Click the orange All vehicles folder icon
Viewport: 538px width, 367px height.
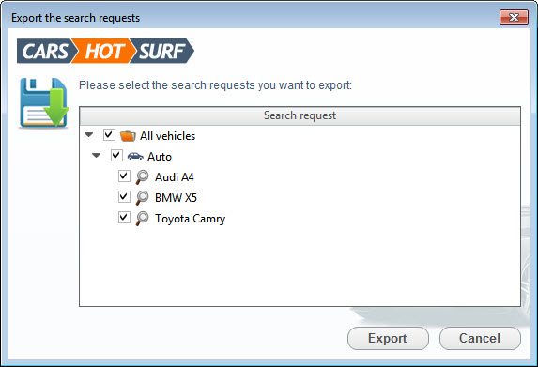[128, 136]
